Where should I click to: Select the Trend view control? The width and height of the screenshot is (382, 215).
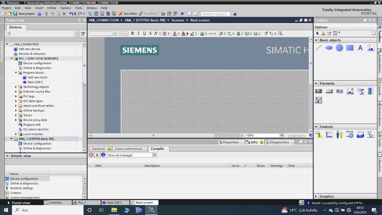[x=329, y=135]
